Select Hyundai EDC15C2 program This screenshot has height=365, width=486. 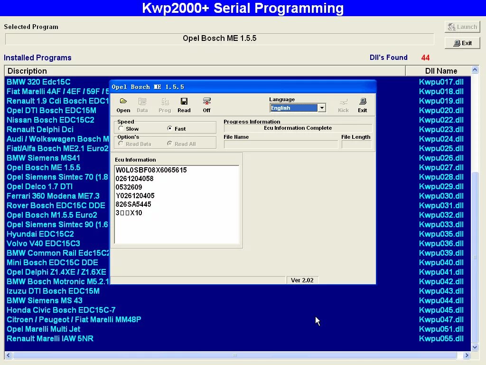point(40,234)
